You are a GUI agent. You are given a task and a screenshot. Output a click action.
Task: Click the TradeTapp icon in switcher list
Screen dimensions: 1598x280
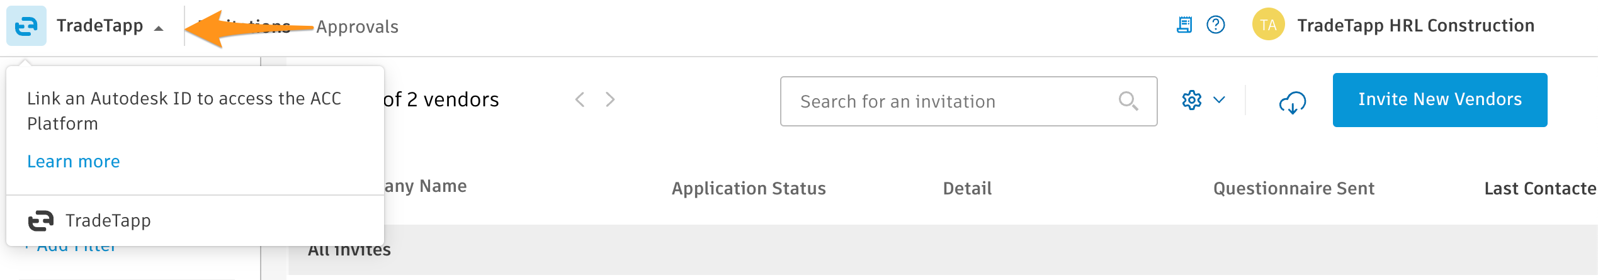[41, 221]
